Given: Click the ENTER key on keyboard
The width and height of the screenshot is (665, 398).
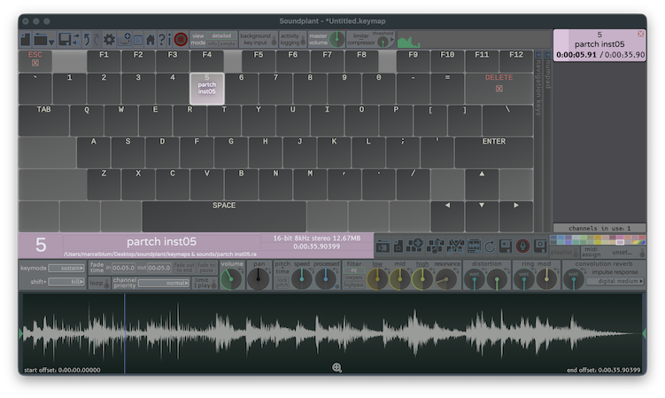Looking at the screenshot, I should (x=494, y=152).
